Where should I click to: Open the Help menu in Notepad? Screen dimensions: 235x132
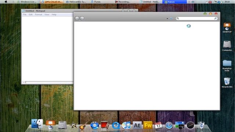coord(54,15)
